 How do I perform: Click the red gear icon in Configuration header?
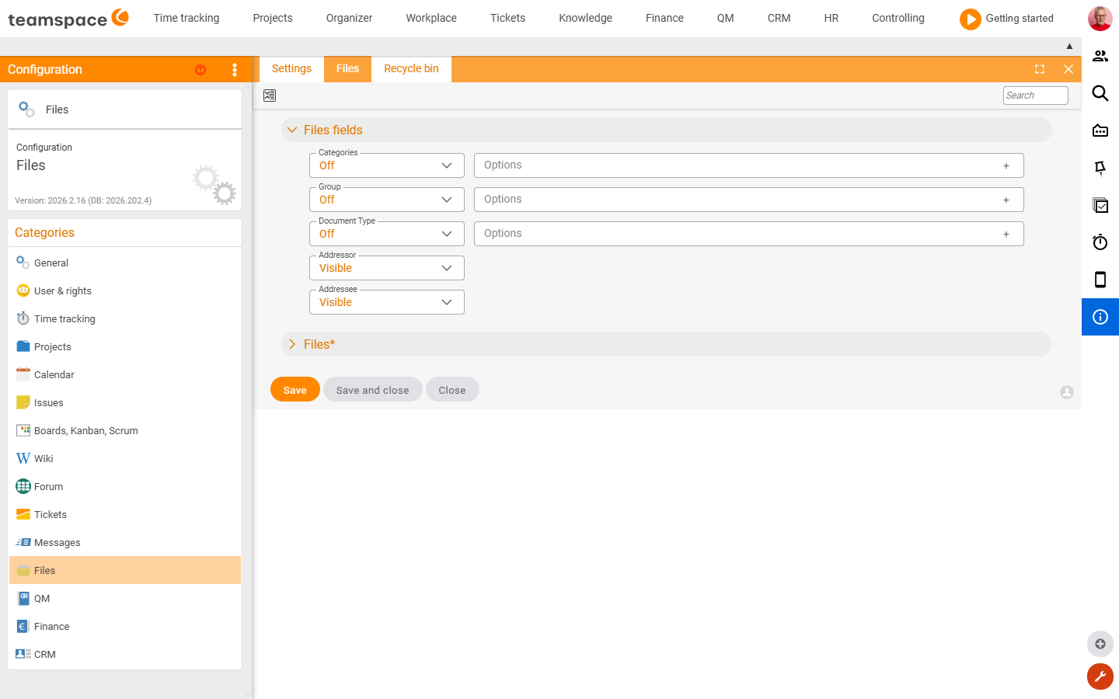[x=200, y=70]
